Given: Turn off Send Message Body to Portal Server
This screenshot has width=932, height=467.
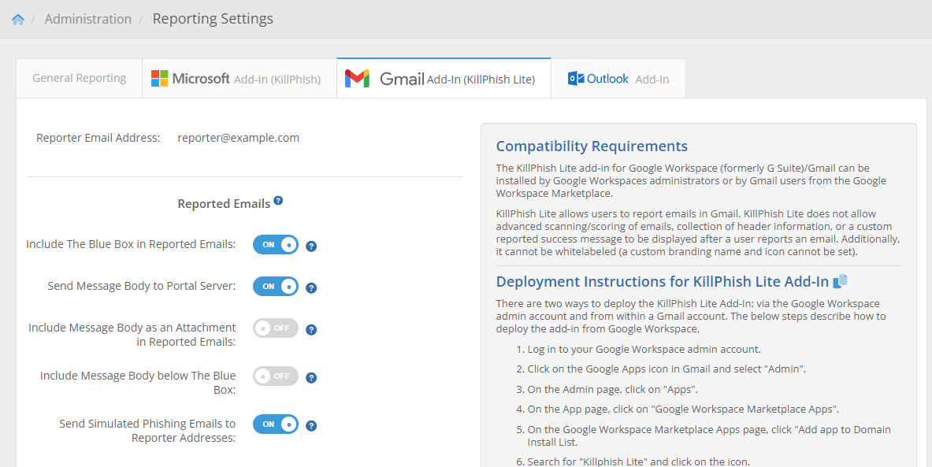Looking at the screenshot, I should tap(276, 286).
